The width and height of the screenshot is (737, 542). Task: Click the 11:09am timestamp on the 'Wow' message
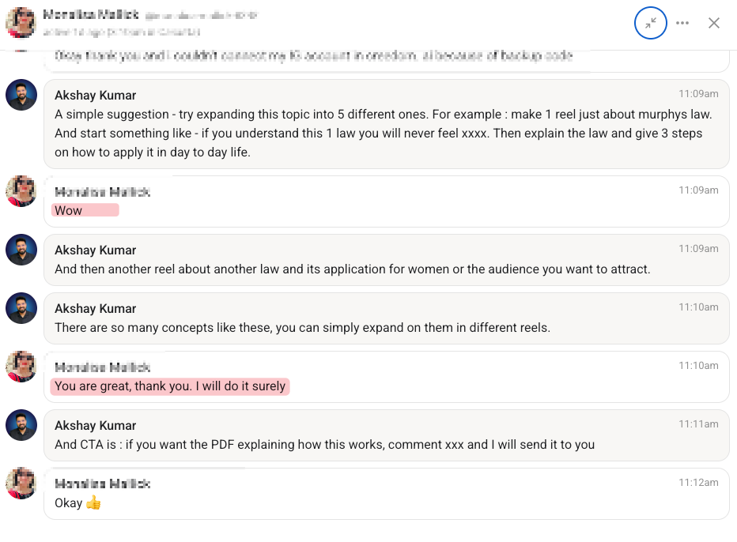698,190
